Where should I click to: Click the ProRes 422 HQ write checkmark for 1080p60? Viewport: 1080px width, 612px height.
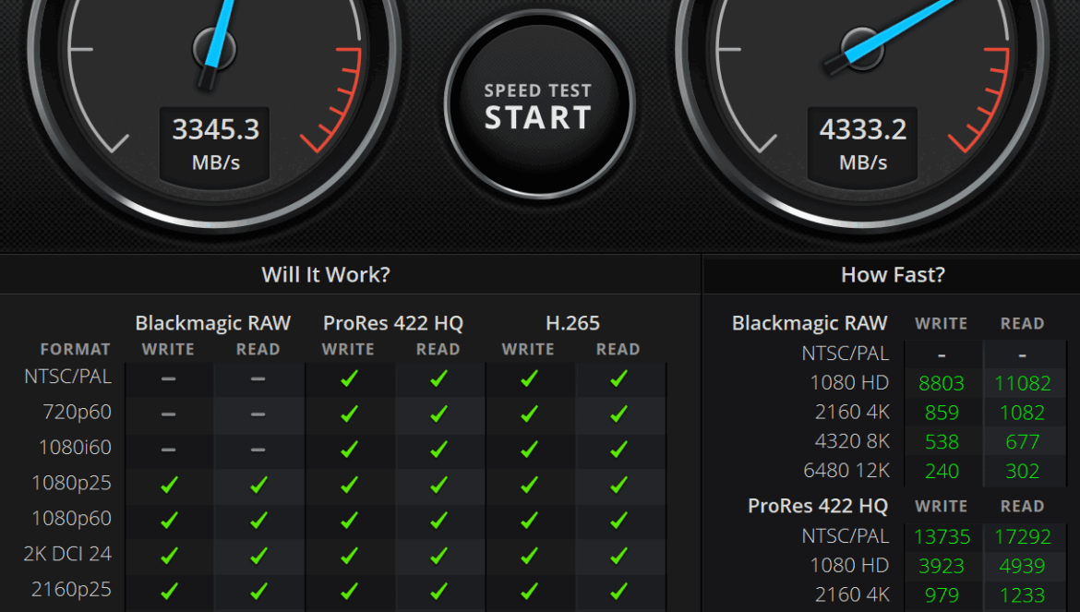349,521
